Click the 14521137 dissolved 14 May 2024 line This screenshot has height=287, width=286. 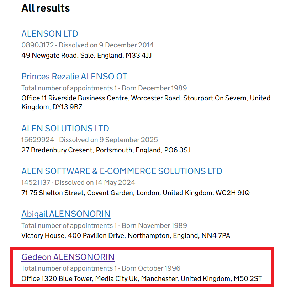(78, 182)
